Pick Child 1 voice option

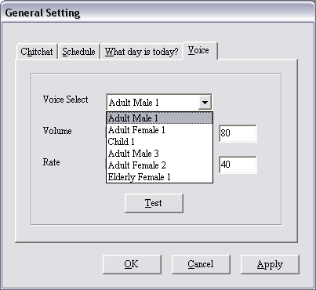coord(159,142)
